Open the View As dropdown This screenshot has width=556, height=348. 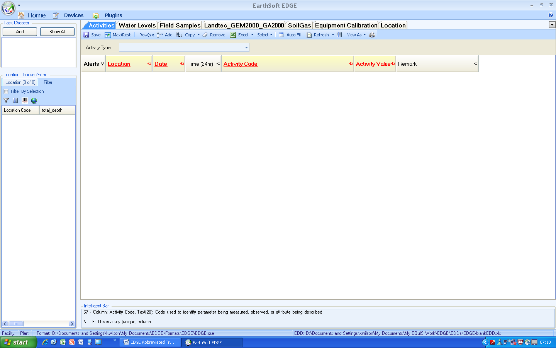pyautogui.click(x=356, y=35)
